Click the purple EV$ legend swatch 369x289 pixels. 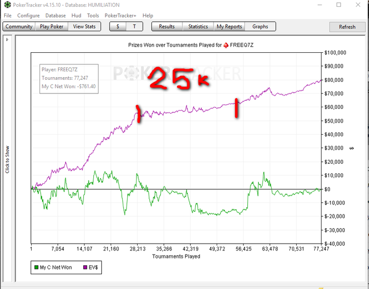(85, 267)
